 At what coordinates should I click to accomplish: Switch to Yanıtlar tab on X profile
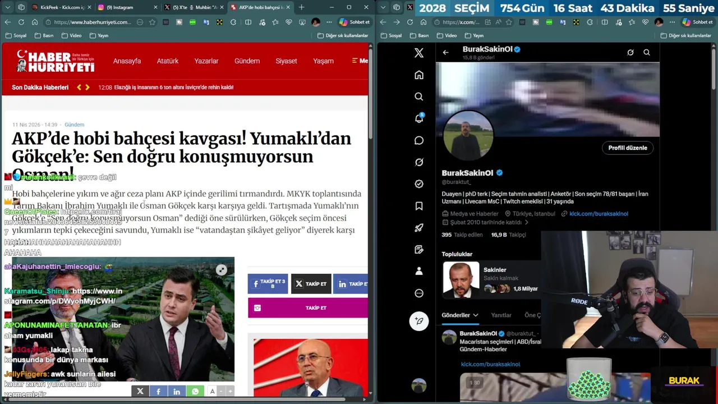501,315
